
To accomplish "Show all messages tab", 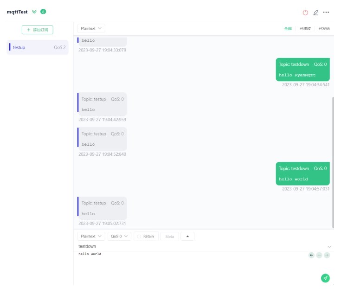I will 288,28.
